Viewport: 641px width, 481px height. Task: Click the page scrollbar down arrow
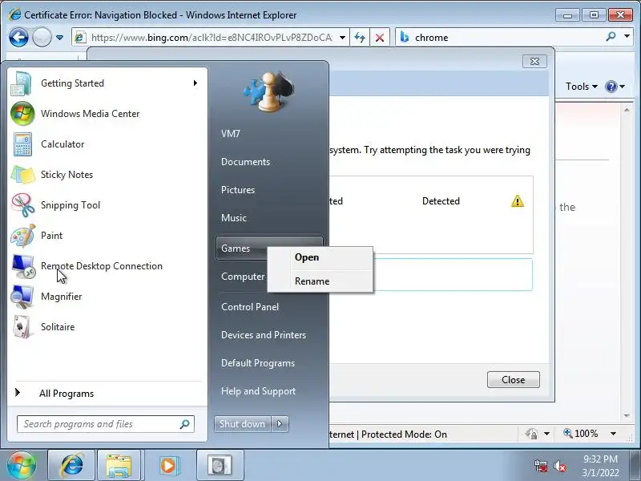click(x=627, y=415)
